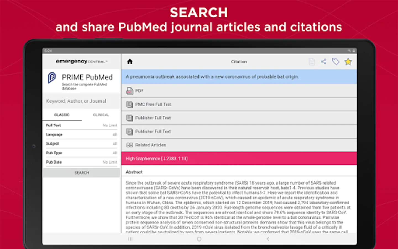Click the PMC Free Full Text icon
The image size is (398, 249).
point(130,104)
